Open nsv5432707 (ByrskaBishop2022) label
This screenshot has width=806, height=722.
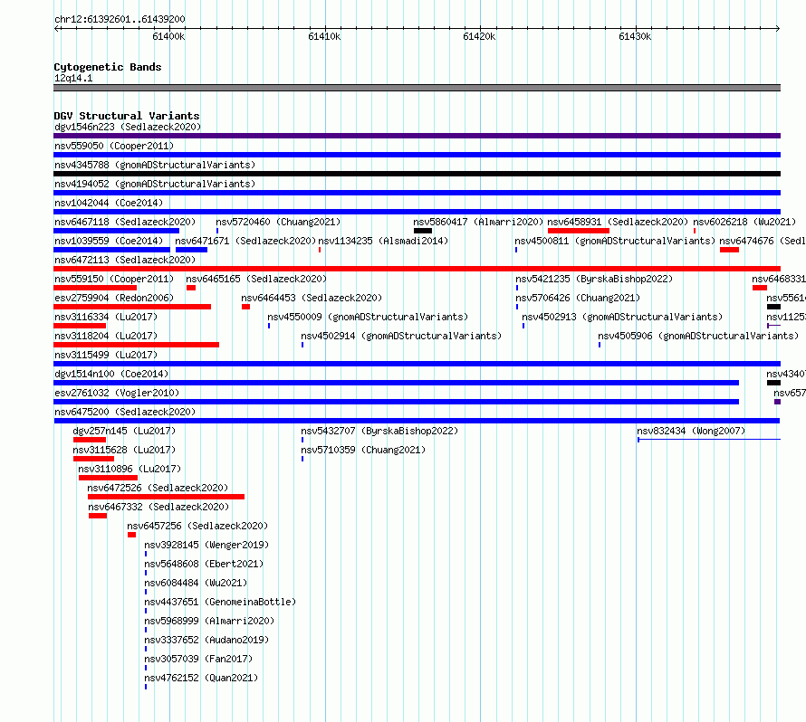[x=379, y=431]
